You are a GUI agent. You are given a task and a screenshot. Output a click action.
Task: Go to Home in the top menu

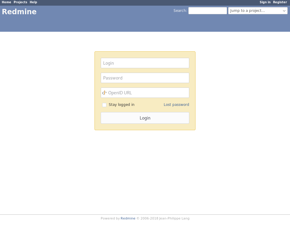pos(7,2)
